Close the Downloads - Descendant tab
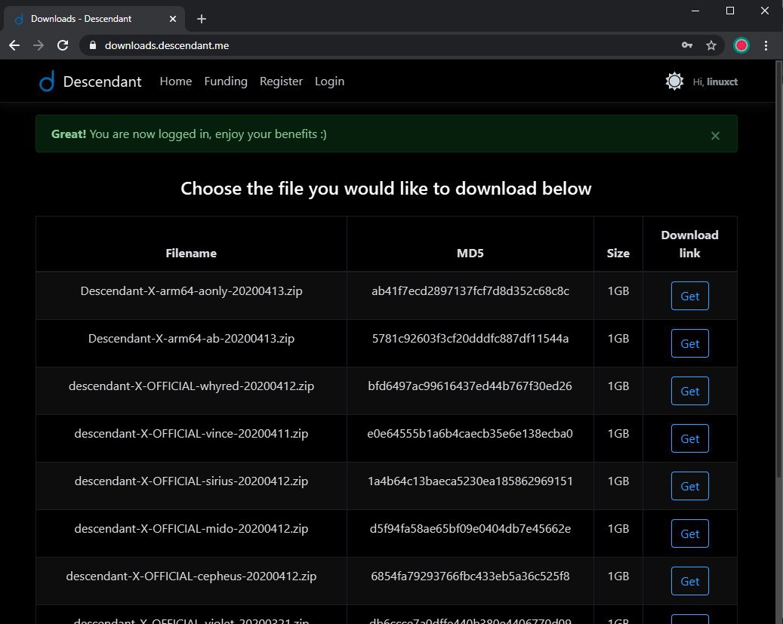783x624 pixels. [x=173, y=19]
